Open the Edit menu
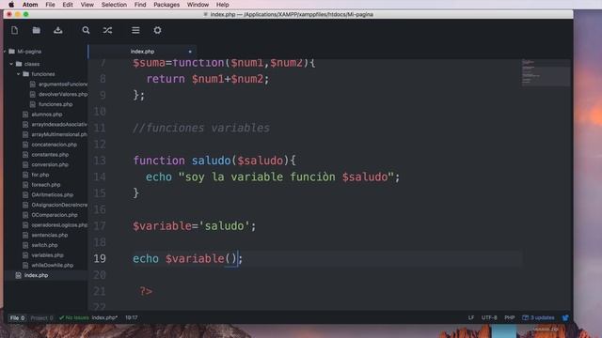This screenshot has height=338, width=602. [x=68, y=5]
